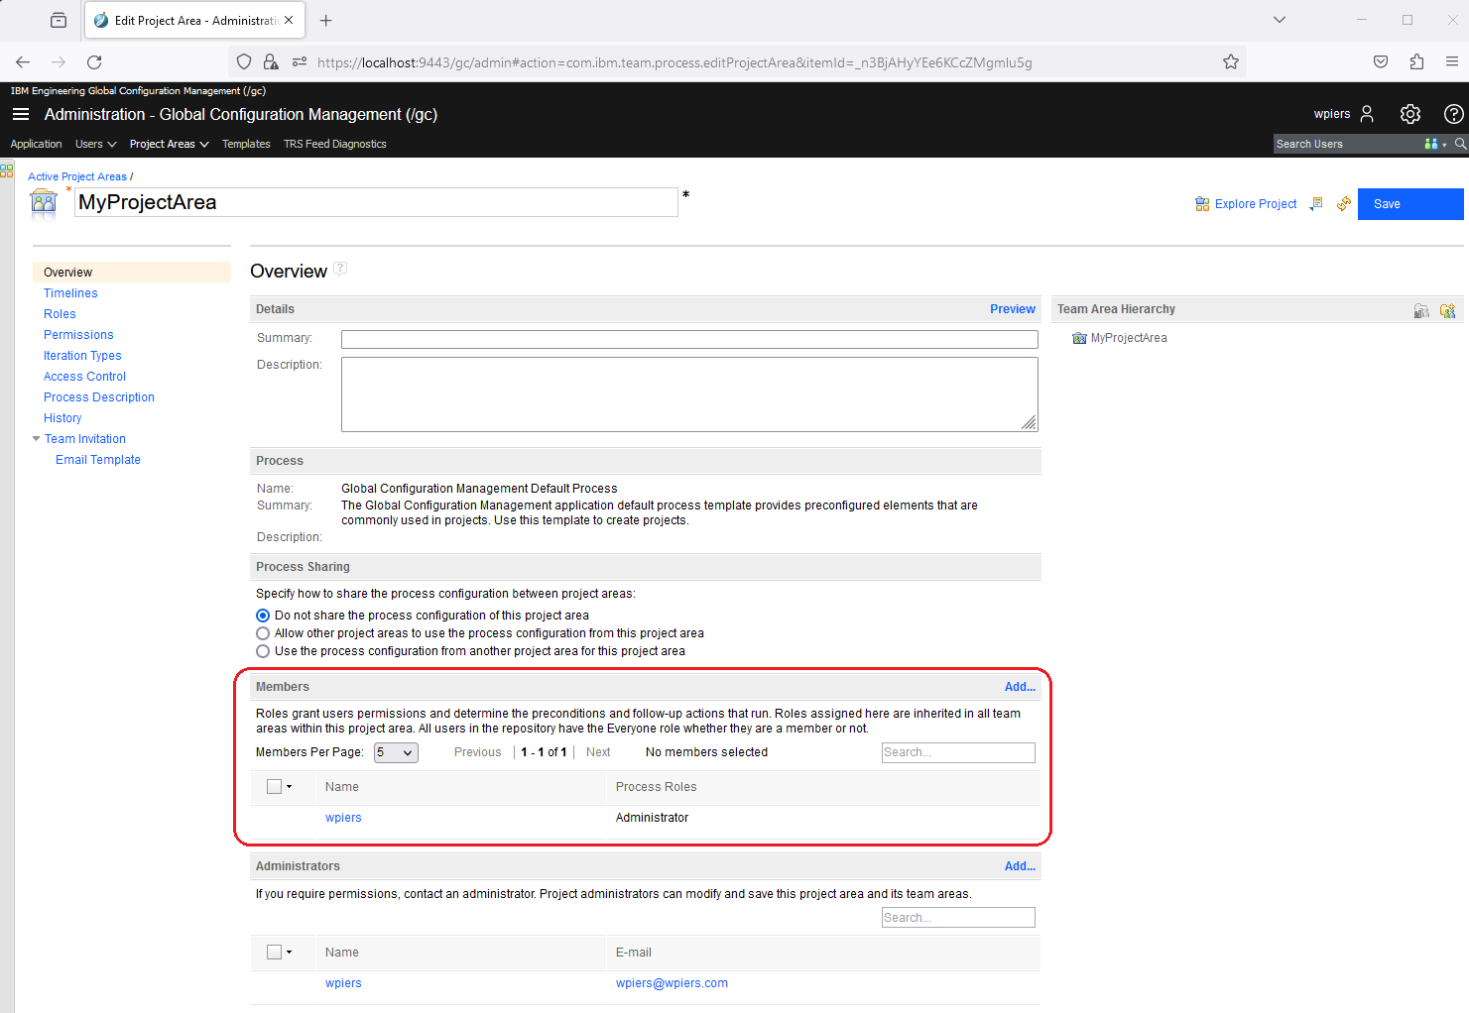This screenshot has height=1013, width=1469.
Task: Open the Members Per Page dropdown
Action: pyautogui.click(x=396, y=752)
